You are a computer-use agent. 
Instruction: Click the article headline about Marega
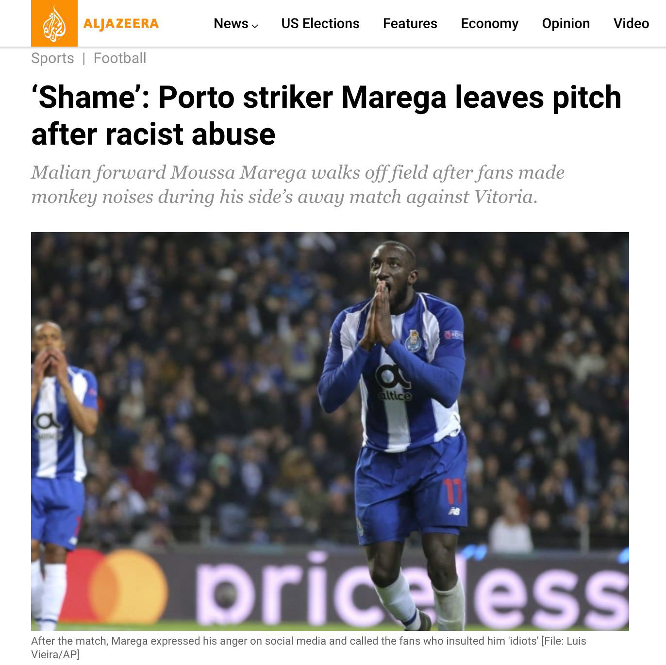click(326, 116)
